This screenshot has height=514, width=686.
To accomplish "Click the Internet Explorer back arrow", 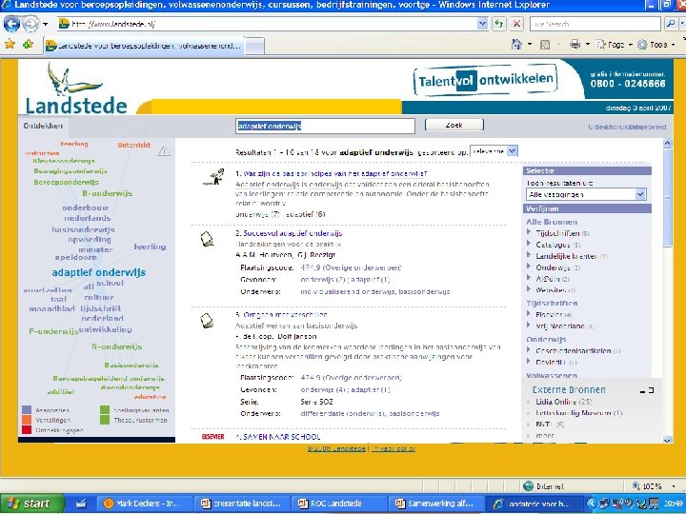I will pos(11,24).
